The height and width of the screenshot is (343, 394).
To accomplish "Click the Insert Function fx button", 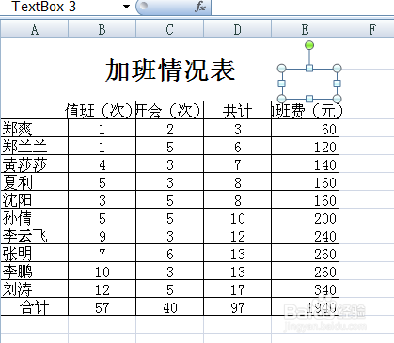I will click(x=200, y=7).
